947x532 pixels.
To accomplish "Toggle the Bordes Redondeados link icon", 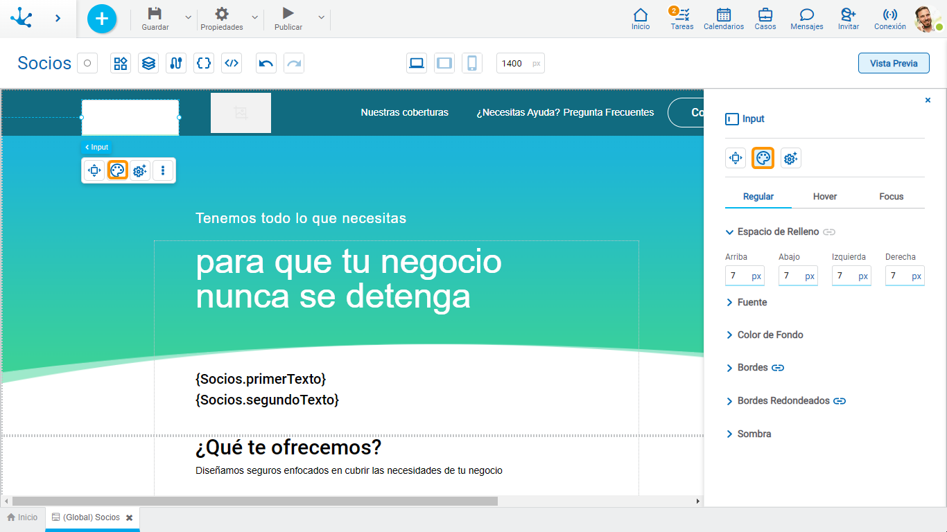I will coord(840,401).
